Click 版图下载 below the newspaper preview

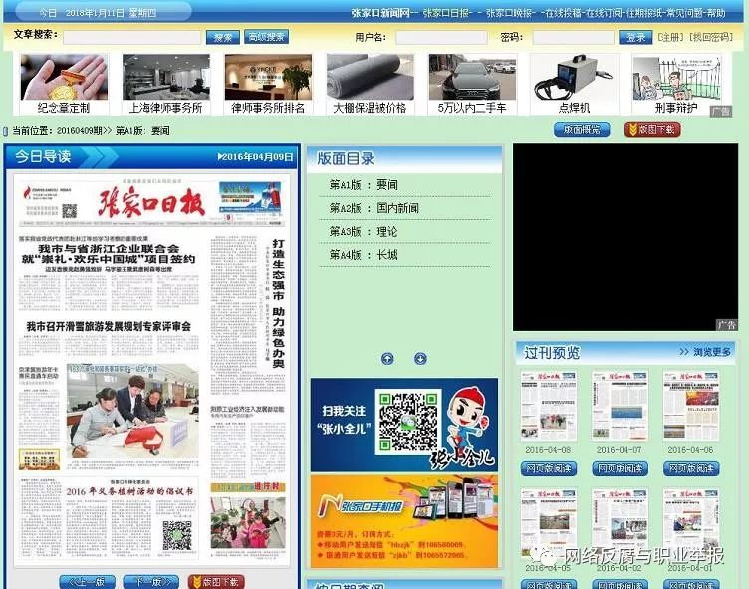tap(216, 582)
